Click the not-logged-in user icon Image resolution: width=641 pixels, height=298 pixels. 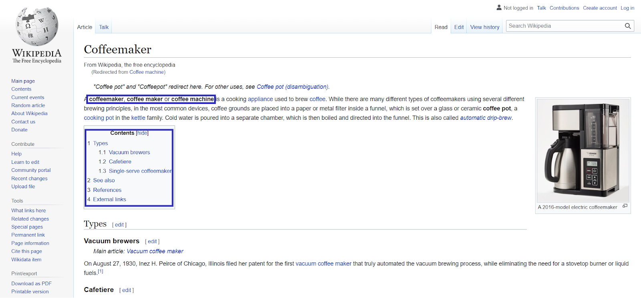point(499,8)
